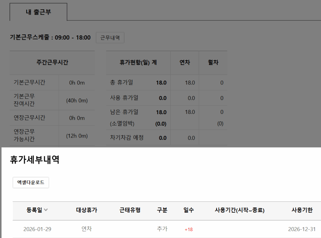The height and width of the screenshot is (238, 321).
Task: Click the 총 휴가일 row label
Action: point(122,83)
